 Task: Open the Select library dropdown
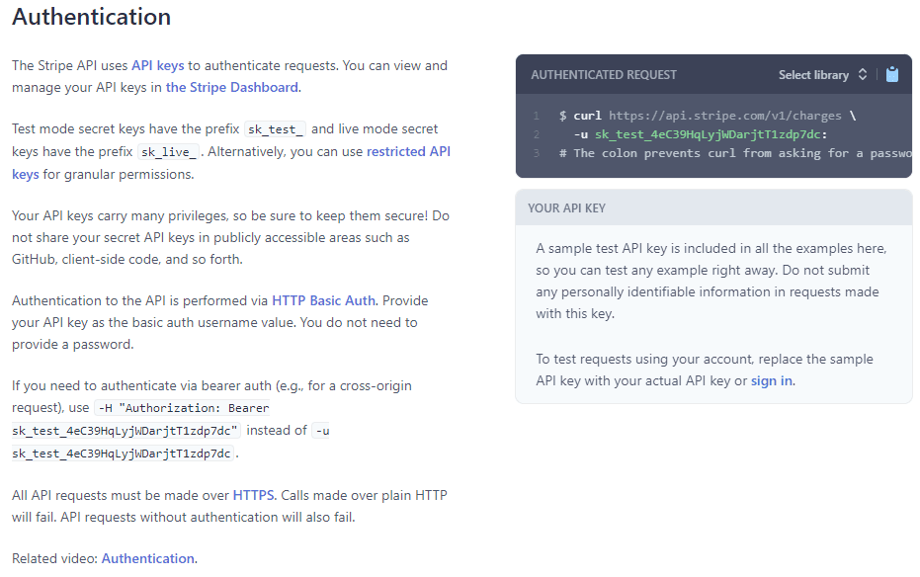tap(814, 74)
